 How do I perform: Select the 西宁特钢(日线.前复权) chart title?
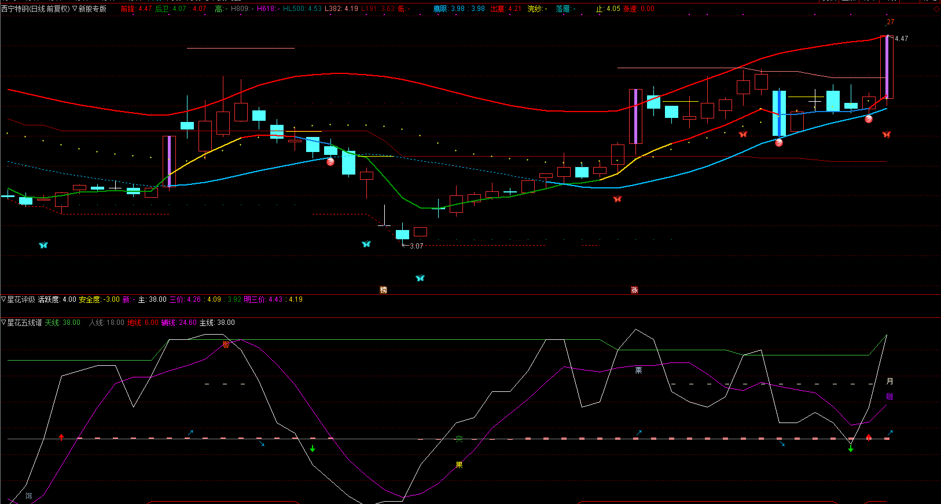point(35,9)
